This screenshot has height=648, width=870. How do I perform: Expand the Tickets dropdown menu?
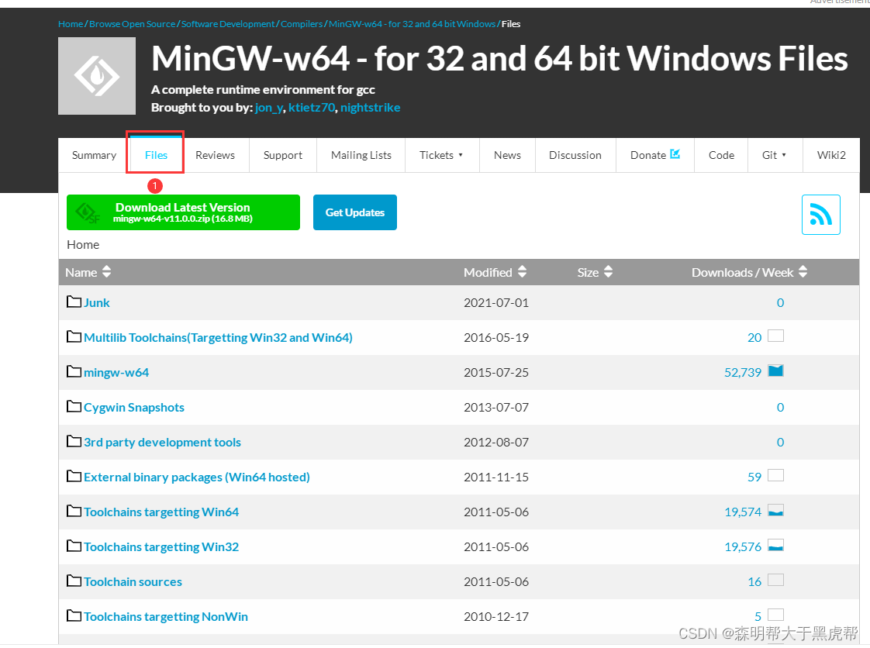(441, 155)
